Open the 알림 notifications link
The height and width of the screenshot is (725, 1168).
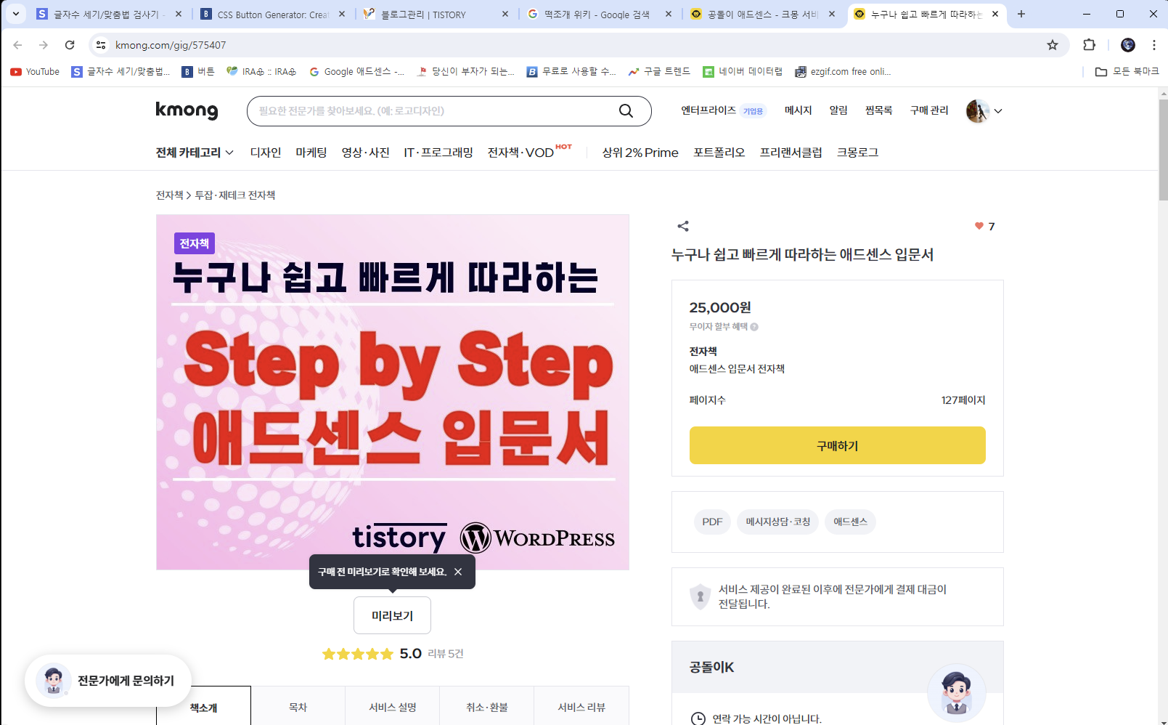pyautogui.click(x=838, y=110)
